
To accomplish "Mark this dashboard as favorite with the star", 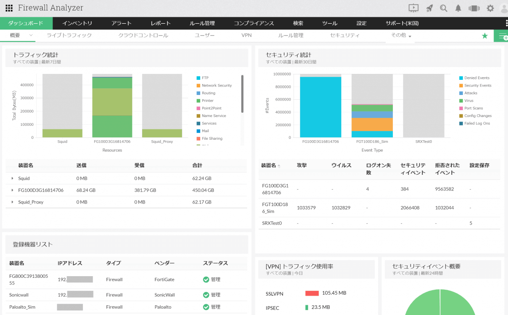I will [484, 36].
